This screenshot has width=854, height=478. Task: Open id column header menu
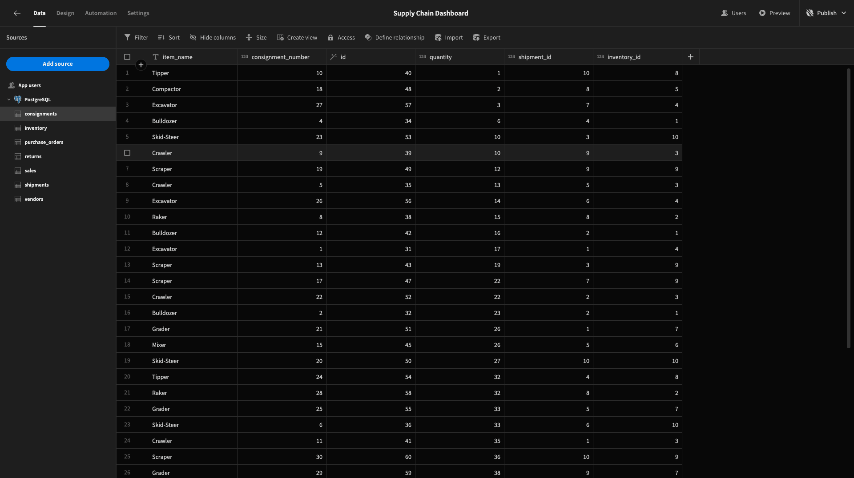pyautogui.click(x=371, y=57)
